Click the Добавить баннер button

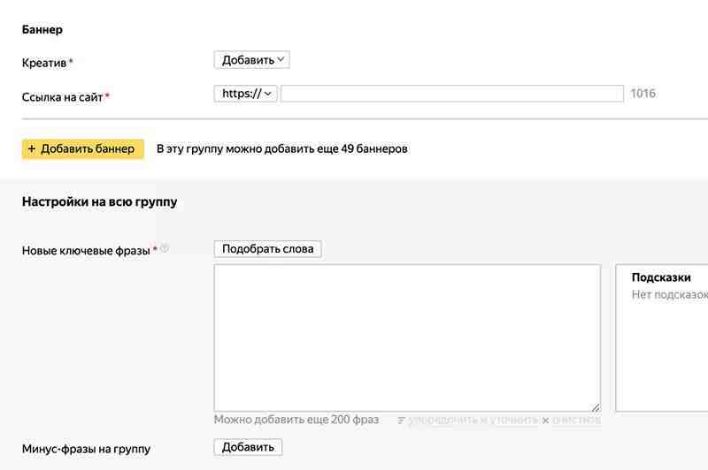[x=82, y=149]
